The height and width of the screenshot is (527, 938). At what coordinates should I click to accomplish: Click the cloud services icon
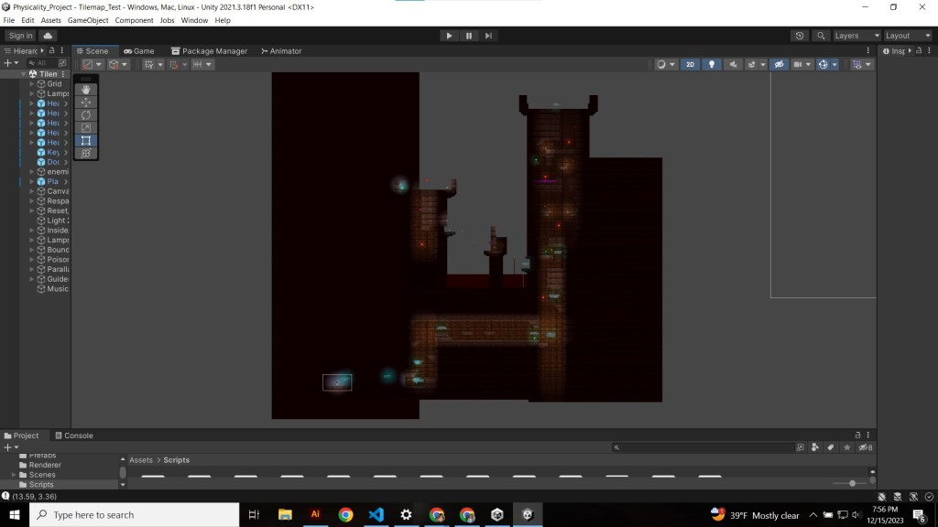pos(48,36)
